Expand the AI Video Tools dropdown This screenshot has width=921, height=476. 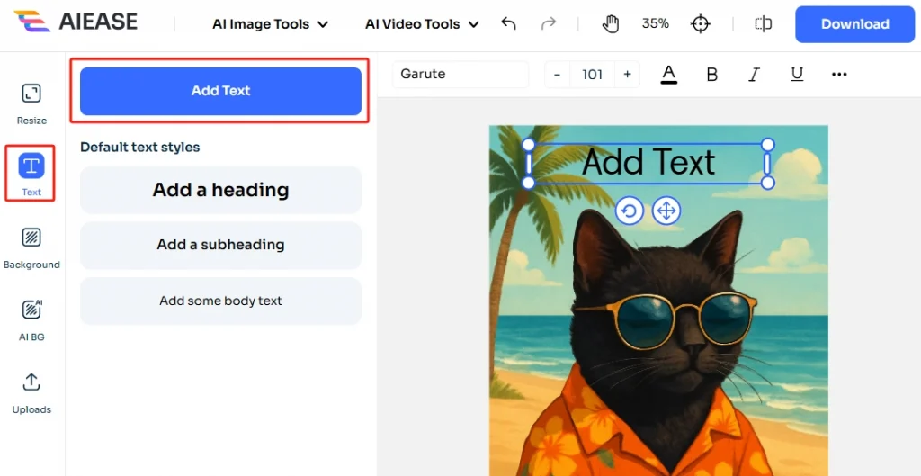[425, 24]
